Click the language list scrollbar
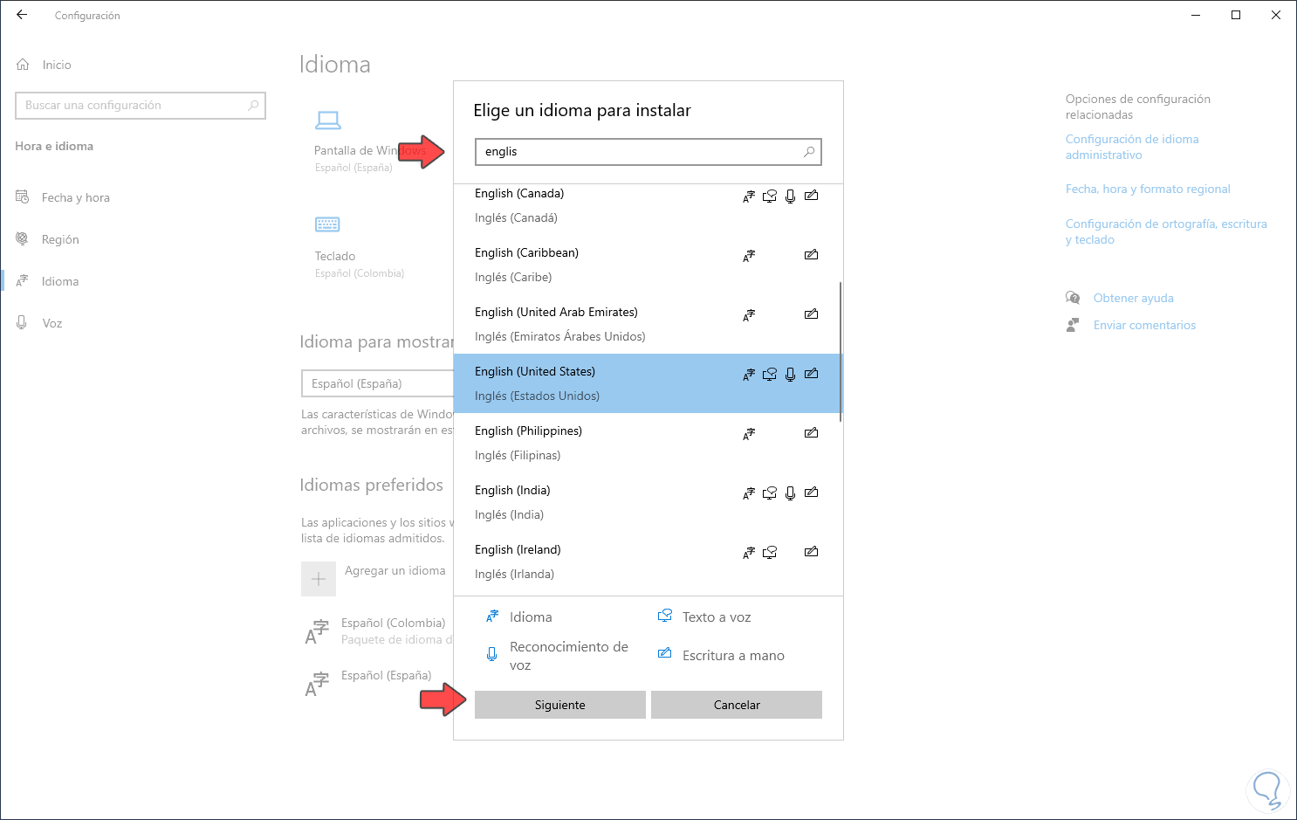Image resolution: width=1297 pixels, height=820 pixels. coord(841,351)
